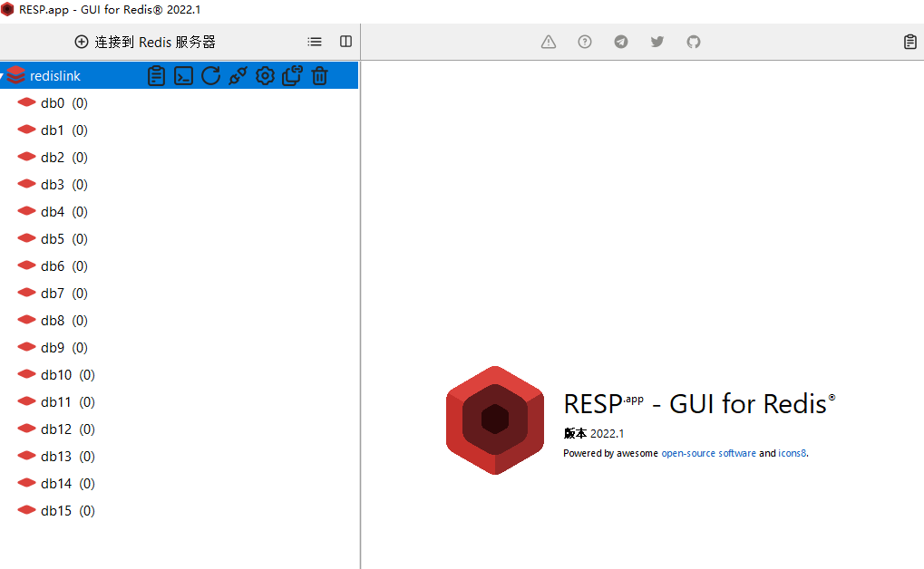Viewport: 924px width, 569px height.
Task: Click the warning triangle report icon
Action: click(x=549, y=42)
